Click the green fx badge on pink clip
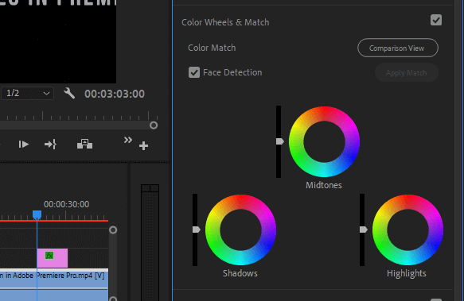Screen dimensions: 464x301 (49, 256)
